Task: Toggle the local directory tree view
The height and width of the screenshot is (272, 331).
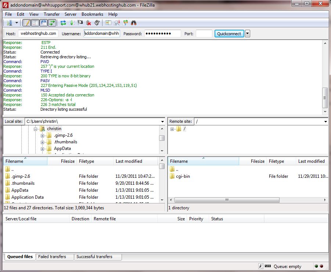Action: pyautogui.click(x=35, y=23)
